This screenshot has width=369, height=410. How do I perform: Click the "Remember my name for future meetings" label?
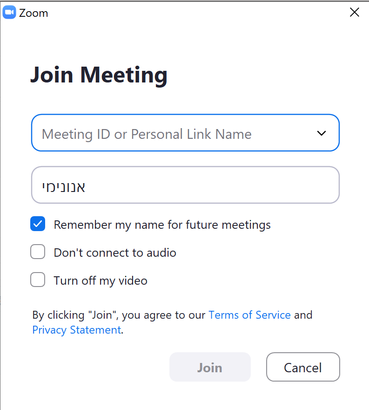pos(162,225)
